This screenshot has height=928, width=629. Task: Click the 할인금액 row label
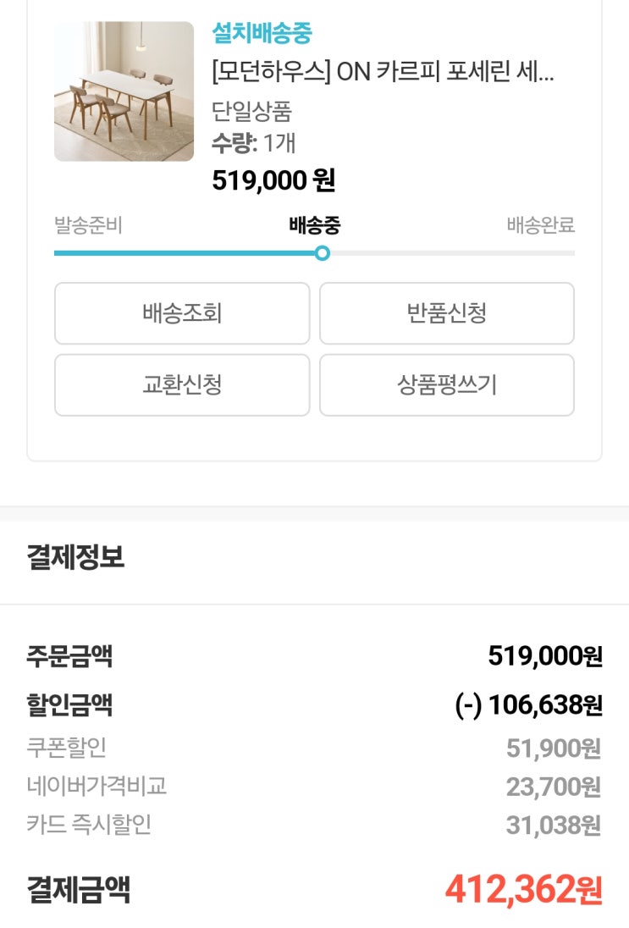tap(69, 704)
